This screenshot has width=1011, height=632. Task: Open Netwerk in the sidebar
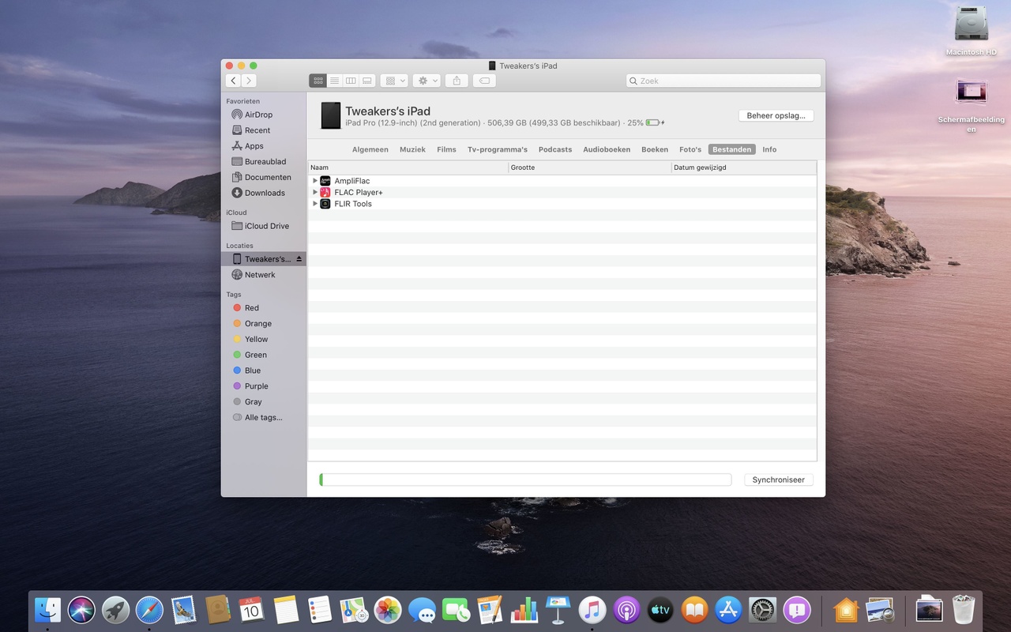coord(260,275)
